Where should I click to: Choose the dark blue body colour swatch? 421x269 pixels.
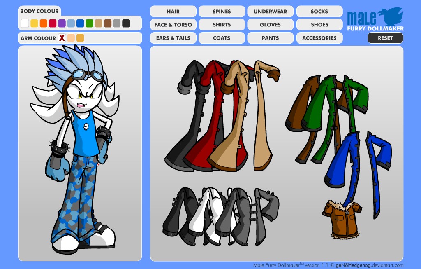80,23
